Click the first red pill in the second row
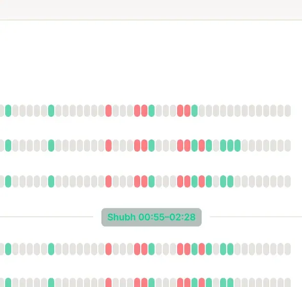Image resolution: width=302 pixels, height=287 pixels. coord(109,146)
